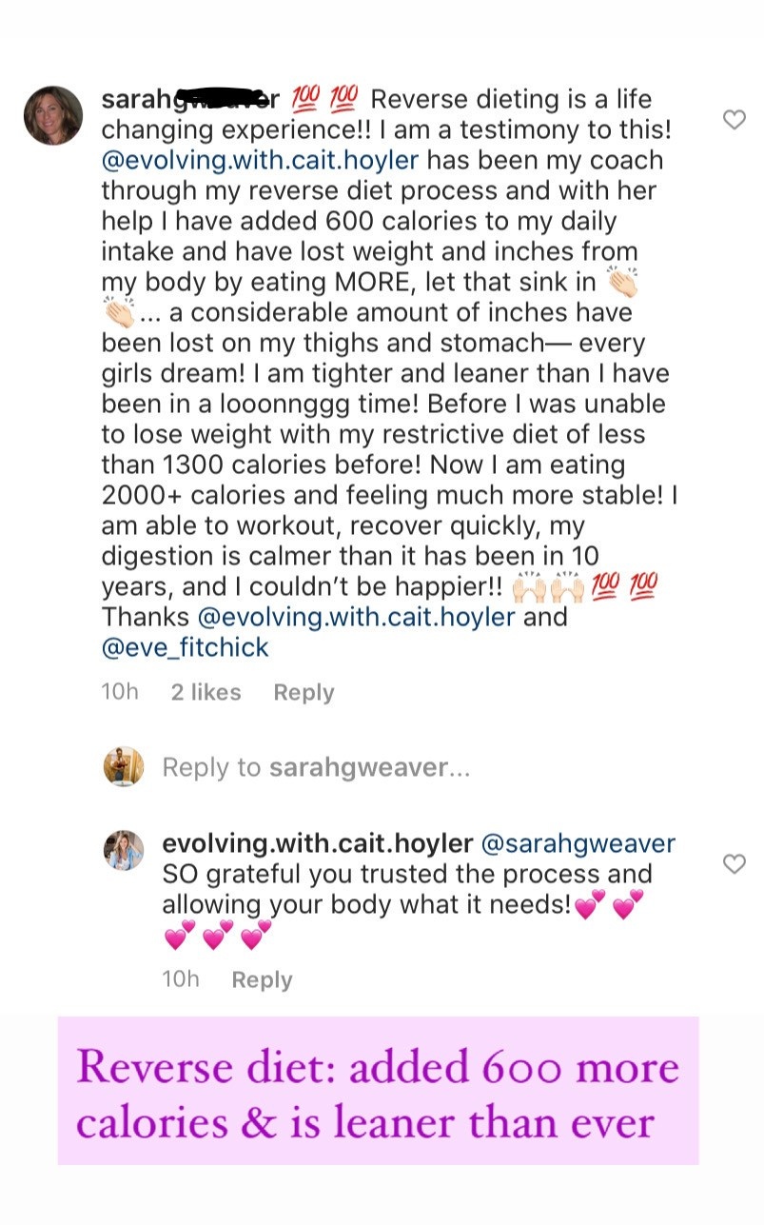Tap the 10h timestamp under Cait's reply

pos(181,979)
